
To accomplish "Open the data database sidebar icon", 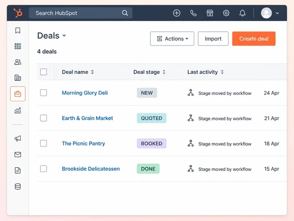I will [18, 187].
